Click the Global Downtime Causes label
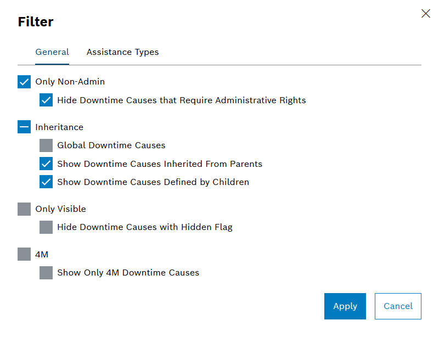Screen dimensions: 439x337 point(111,145)
